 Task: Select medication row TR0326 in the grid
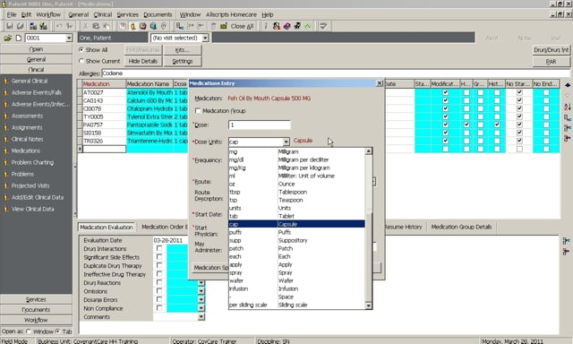coord(104,141)
